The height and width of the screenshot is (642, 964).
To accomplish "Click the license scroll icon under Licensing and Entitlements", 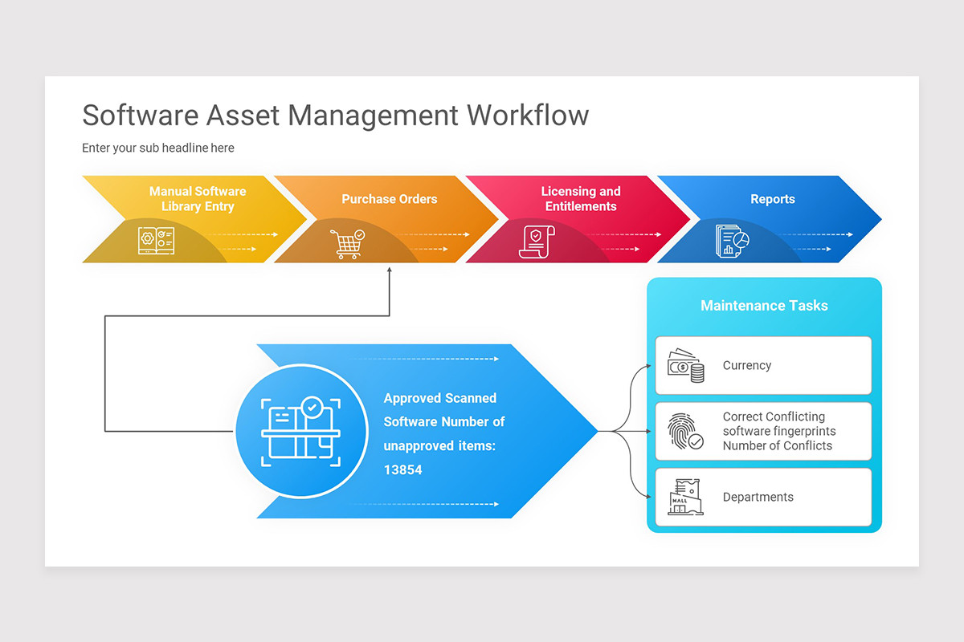I will coord(540,241).
